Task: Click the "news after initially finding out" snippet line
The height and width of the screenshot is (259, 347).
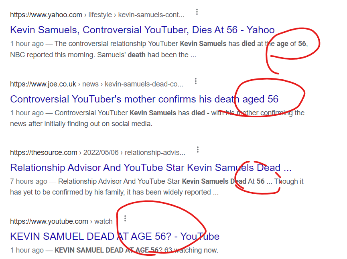Action: (x=81, y=124)
